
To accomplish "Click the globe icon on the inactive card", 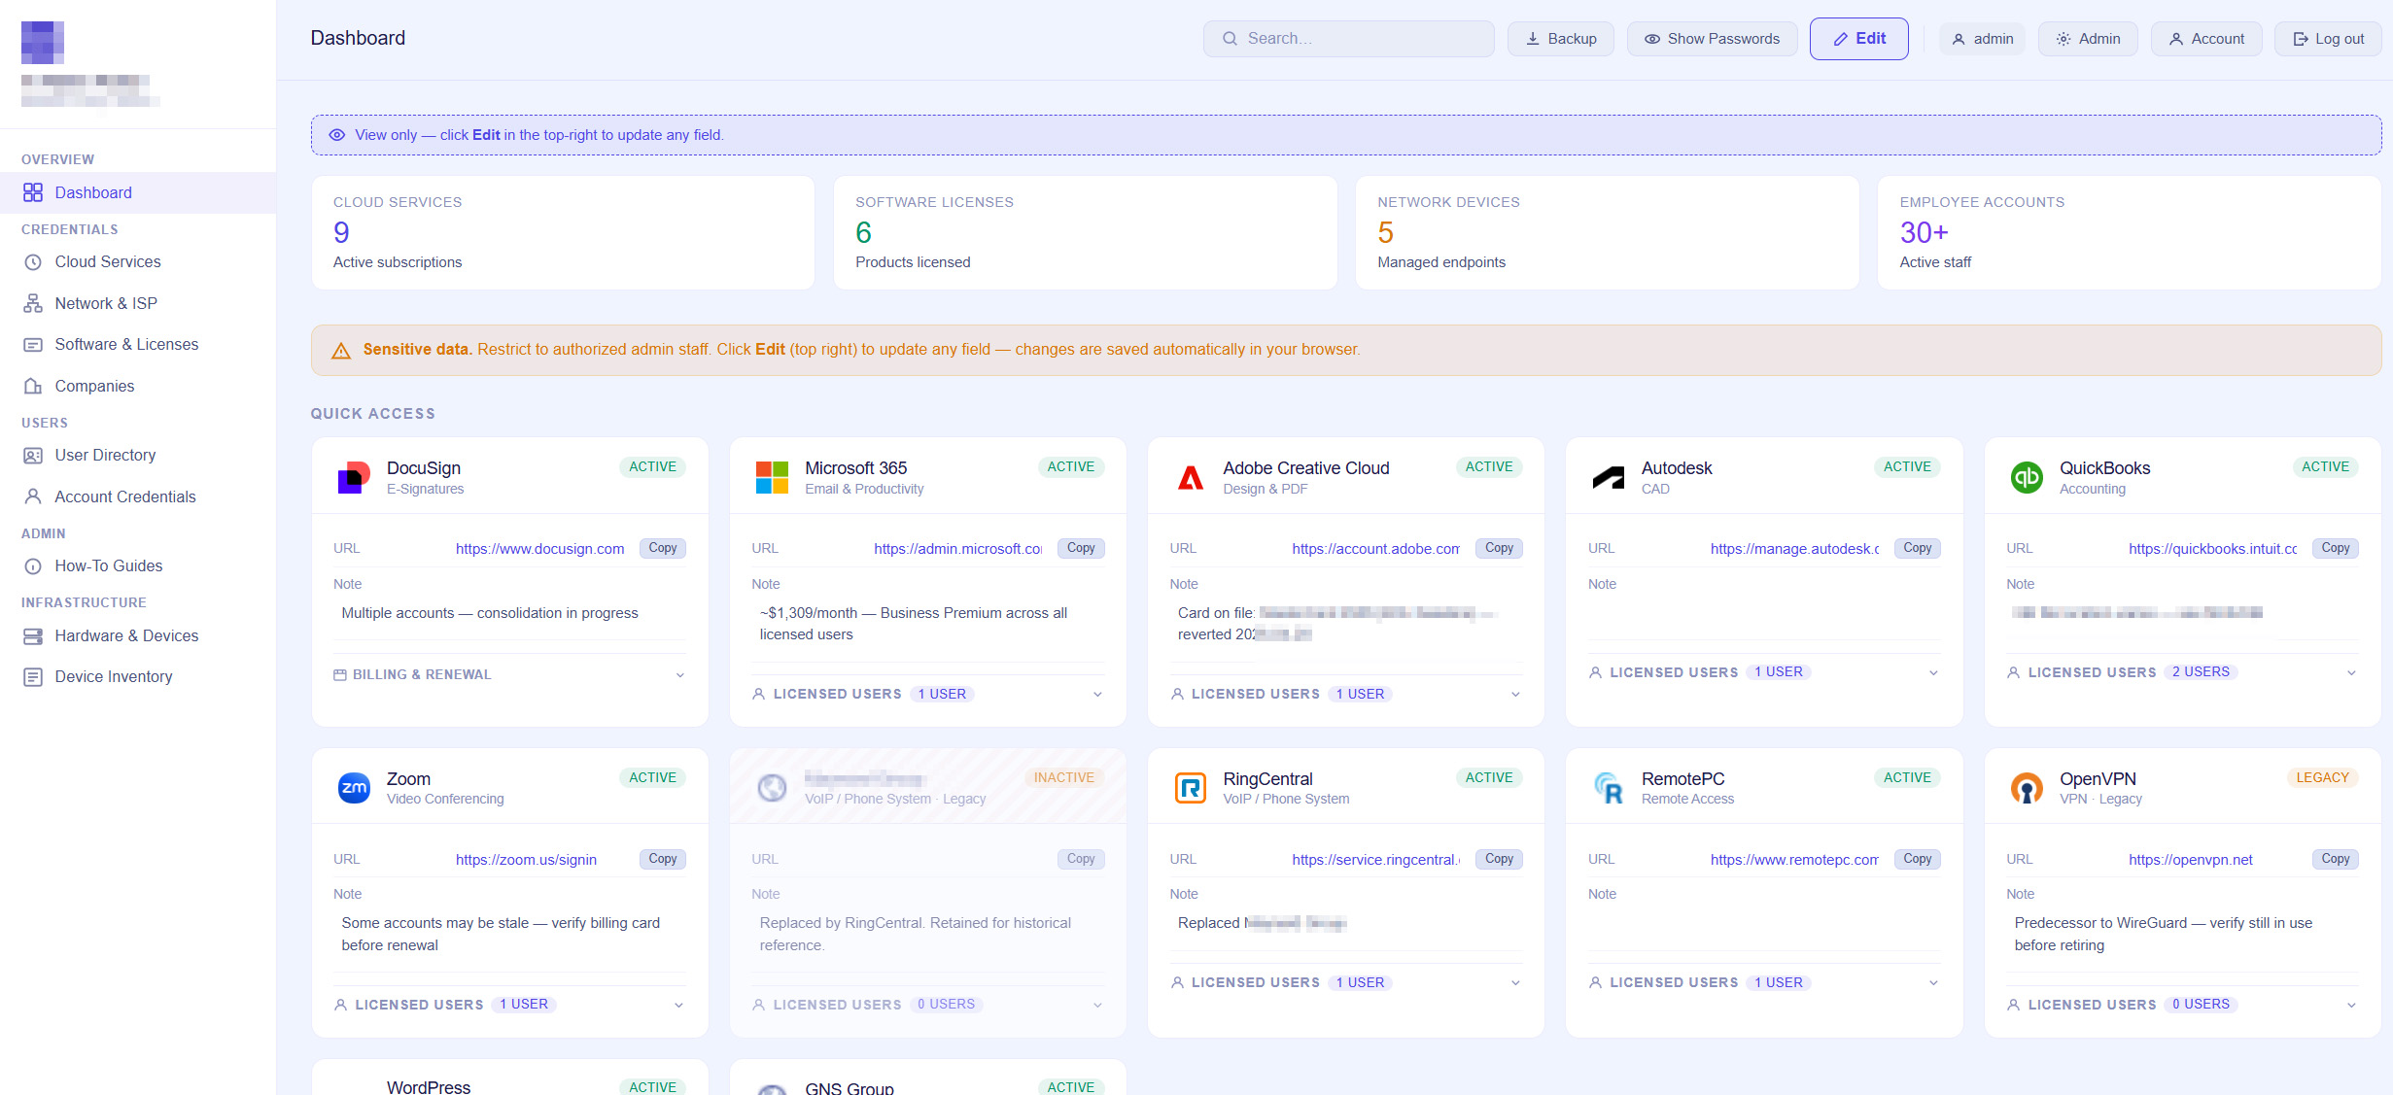I will (772, 788).
